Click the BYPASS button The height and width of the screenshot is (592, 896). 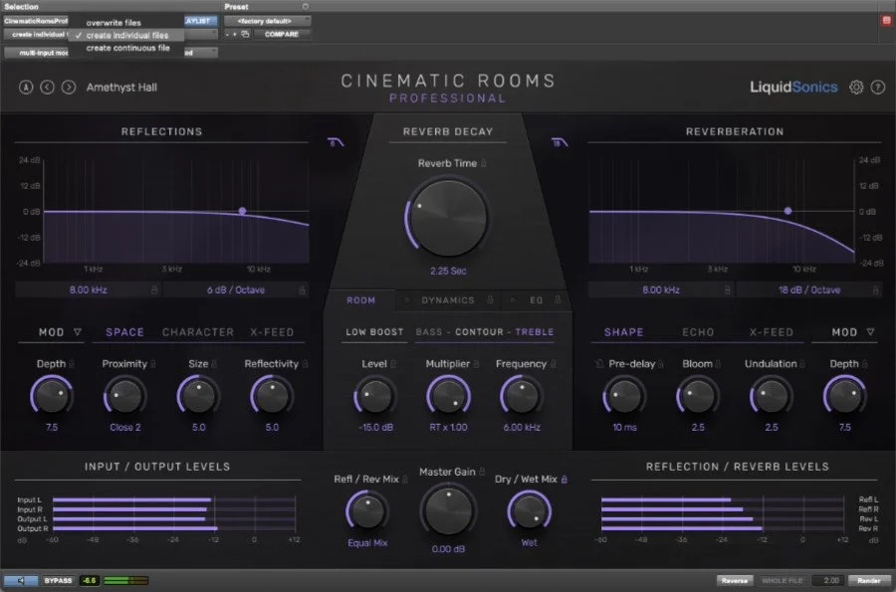(x=59, y=581)
